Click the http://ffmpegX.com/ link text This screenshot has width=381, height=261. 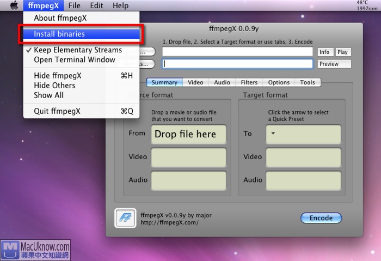[x=169, y=222]
